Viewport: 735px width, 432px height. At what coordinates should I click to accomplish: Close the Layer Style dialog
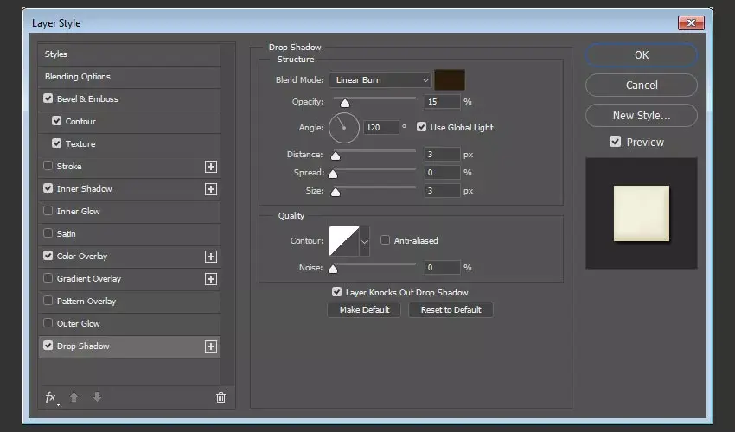pos(691,22)
